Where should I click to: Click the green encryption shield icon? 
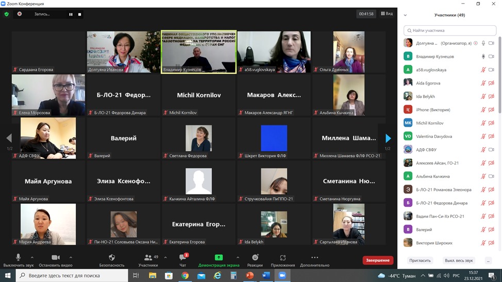click(x=6, y=14)
